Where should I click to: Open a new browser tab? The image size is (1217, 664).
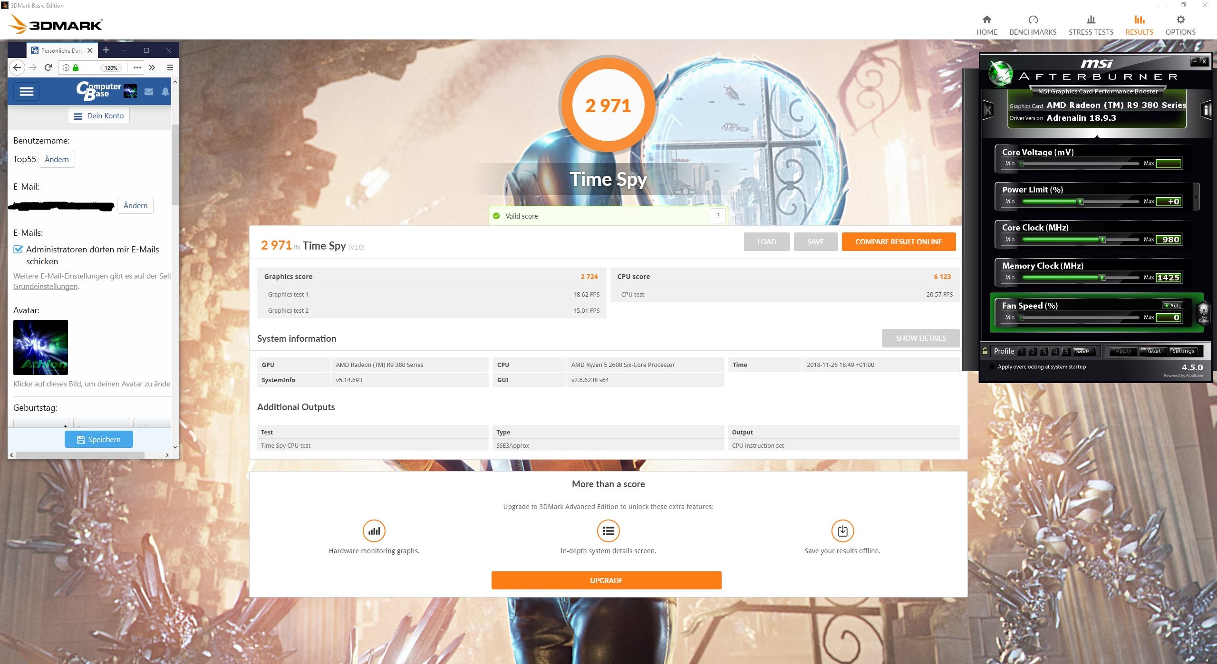tap(106, 50)
